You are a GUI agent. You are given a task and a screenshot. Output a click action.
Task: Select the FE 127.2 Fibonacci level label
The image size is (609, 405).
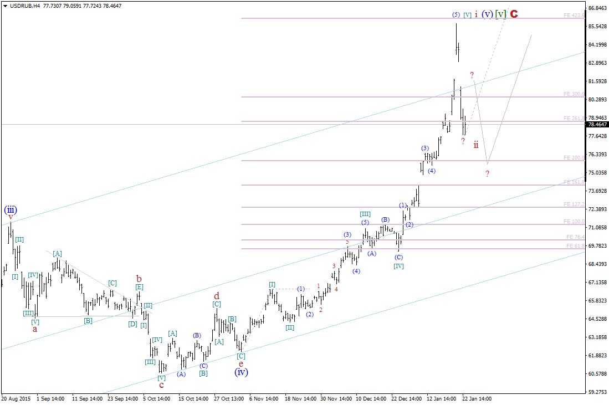point(574,204)
